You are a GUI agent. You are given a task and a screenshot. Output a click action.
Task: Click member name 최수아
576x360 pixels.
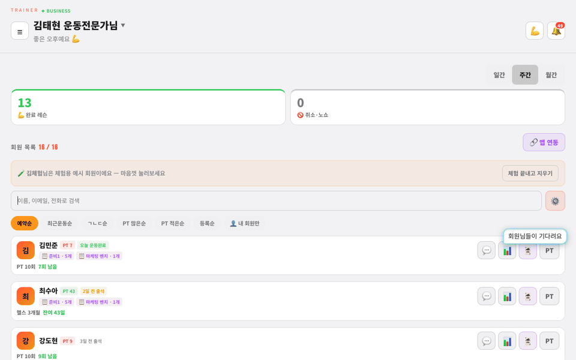pyautogui.click(x=48, y=291)
